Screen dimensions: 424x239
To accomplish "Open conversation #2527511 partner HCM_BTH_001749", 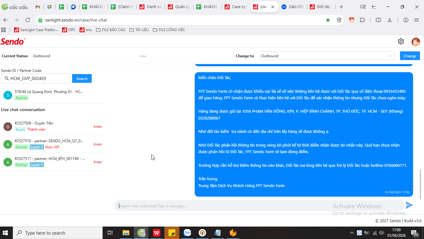I will [52, 162].
